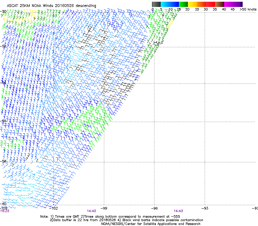The width and height of the screenshot is (258, 226).
Task: Click the title "ASCAT 25KM NOAA Winds 20160526 descending"
Action: tap(52, 6)
